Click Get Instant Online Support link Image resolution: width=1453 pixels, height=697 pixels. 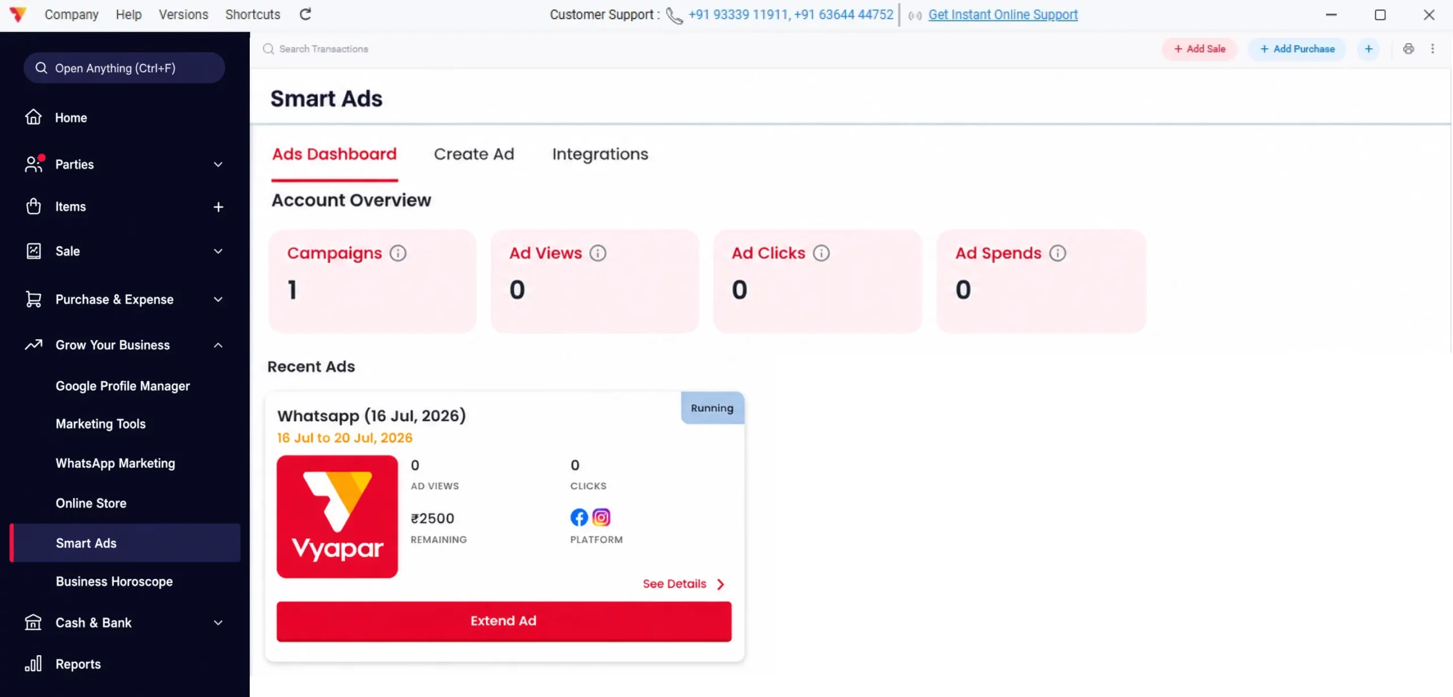coord(1003,15)
